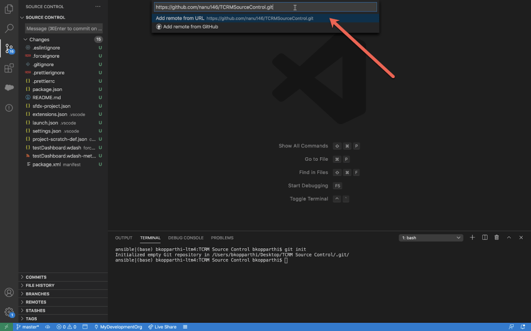Viewport: 531px width, 331px height.
Task: Switch to the DEBUG CONSOLE tab
Action: [186, 238]
